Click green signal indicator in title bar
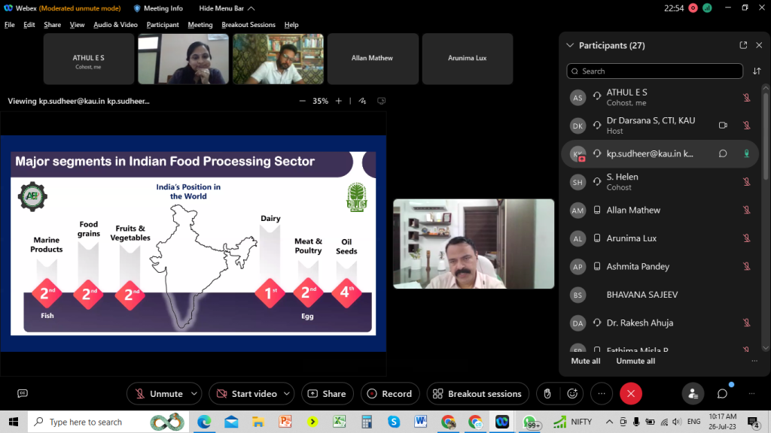This screenshot has width=771, height=433. tap(707, 8)
